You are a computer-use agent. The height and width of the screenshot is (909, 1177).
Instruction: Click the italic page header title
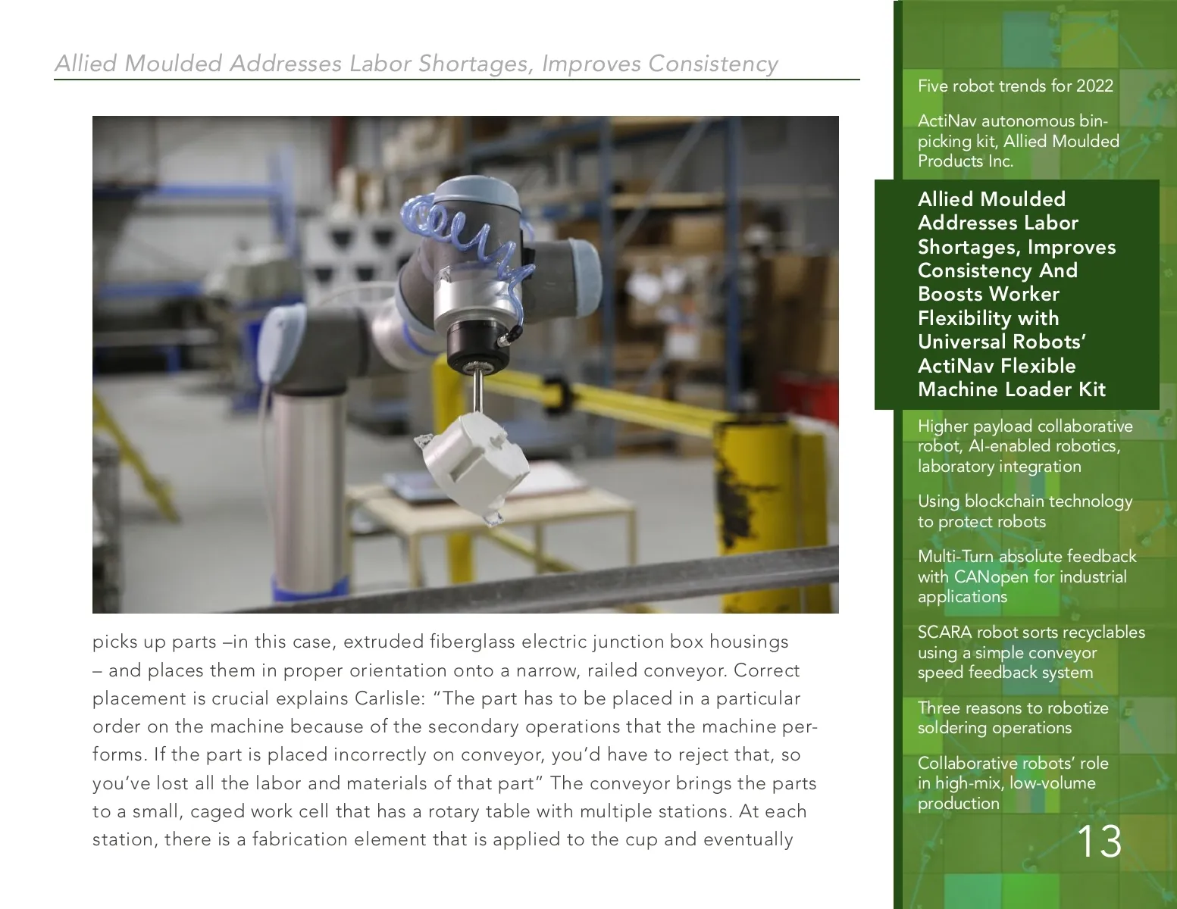[x=416, y=64]
